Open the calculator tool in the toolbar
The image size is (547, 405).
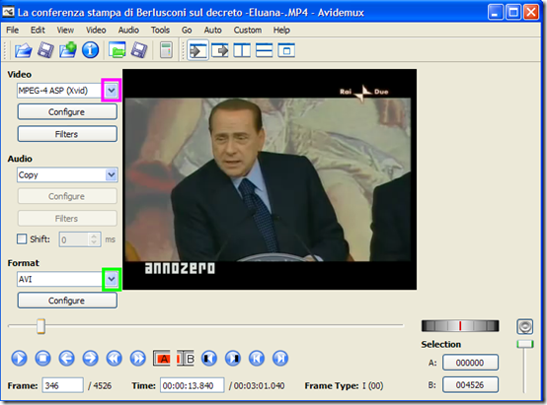(x=166, y=50)
